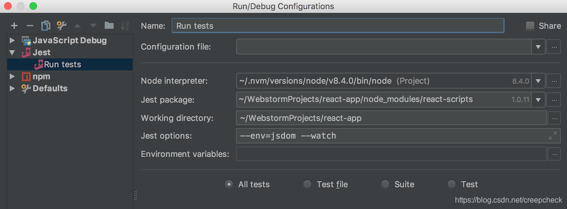The width and height of the screenshot is (567, 209).
Task: Select the Suite radio button
Action: (386, 184)
